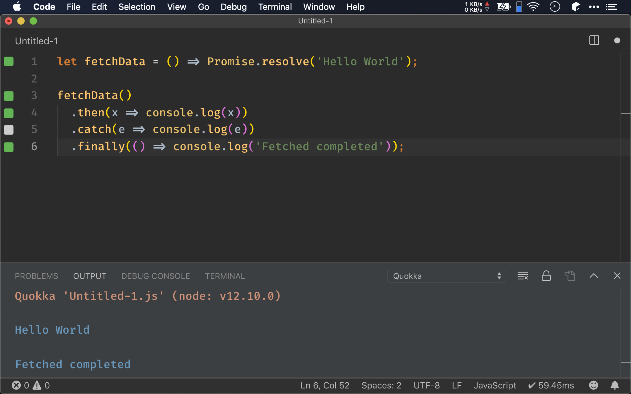
Task: Open Spaces: 2 indentation selector
Action: point(381,385)
